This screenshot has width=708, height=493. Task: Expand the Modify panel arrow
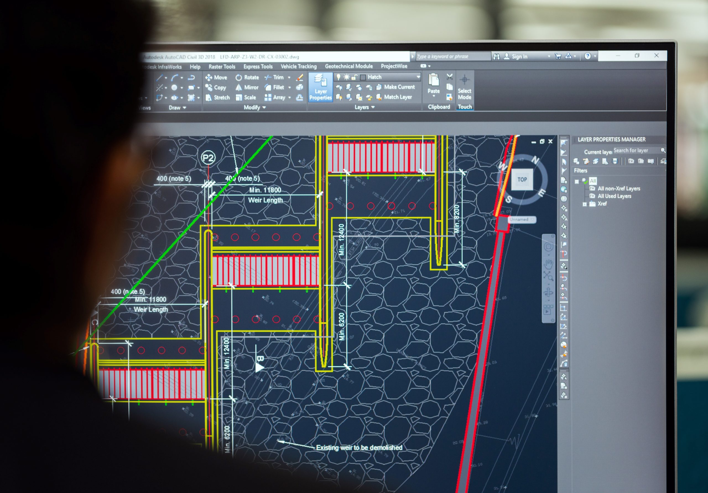click(264, 107)
